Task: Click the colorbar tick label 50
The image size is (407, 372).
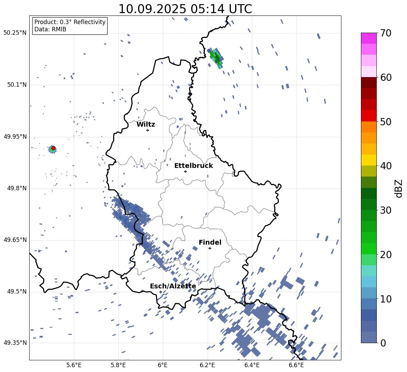Action: tap(386, 121)
